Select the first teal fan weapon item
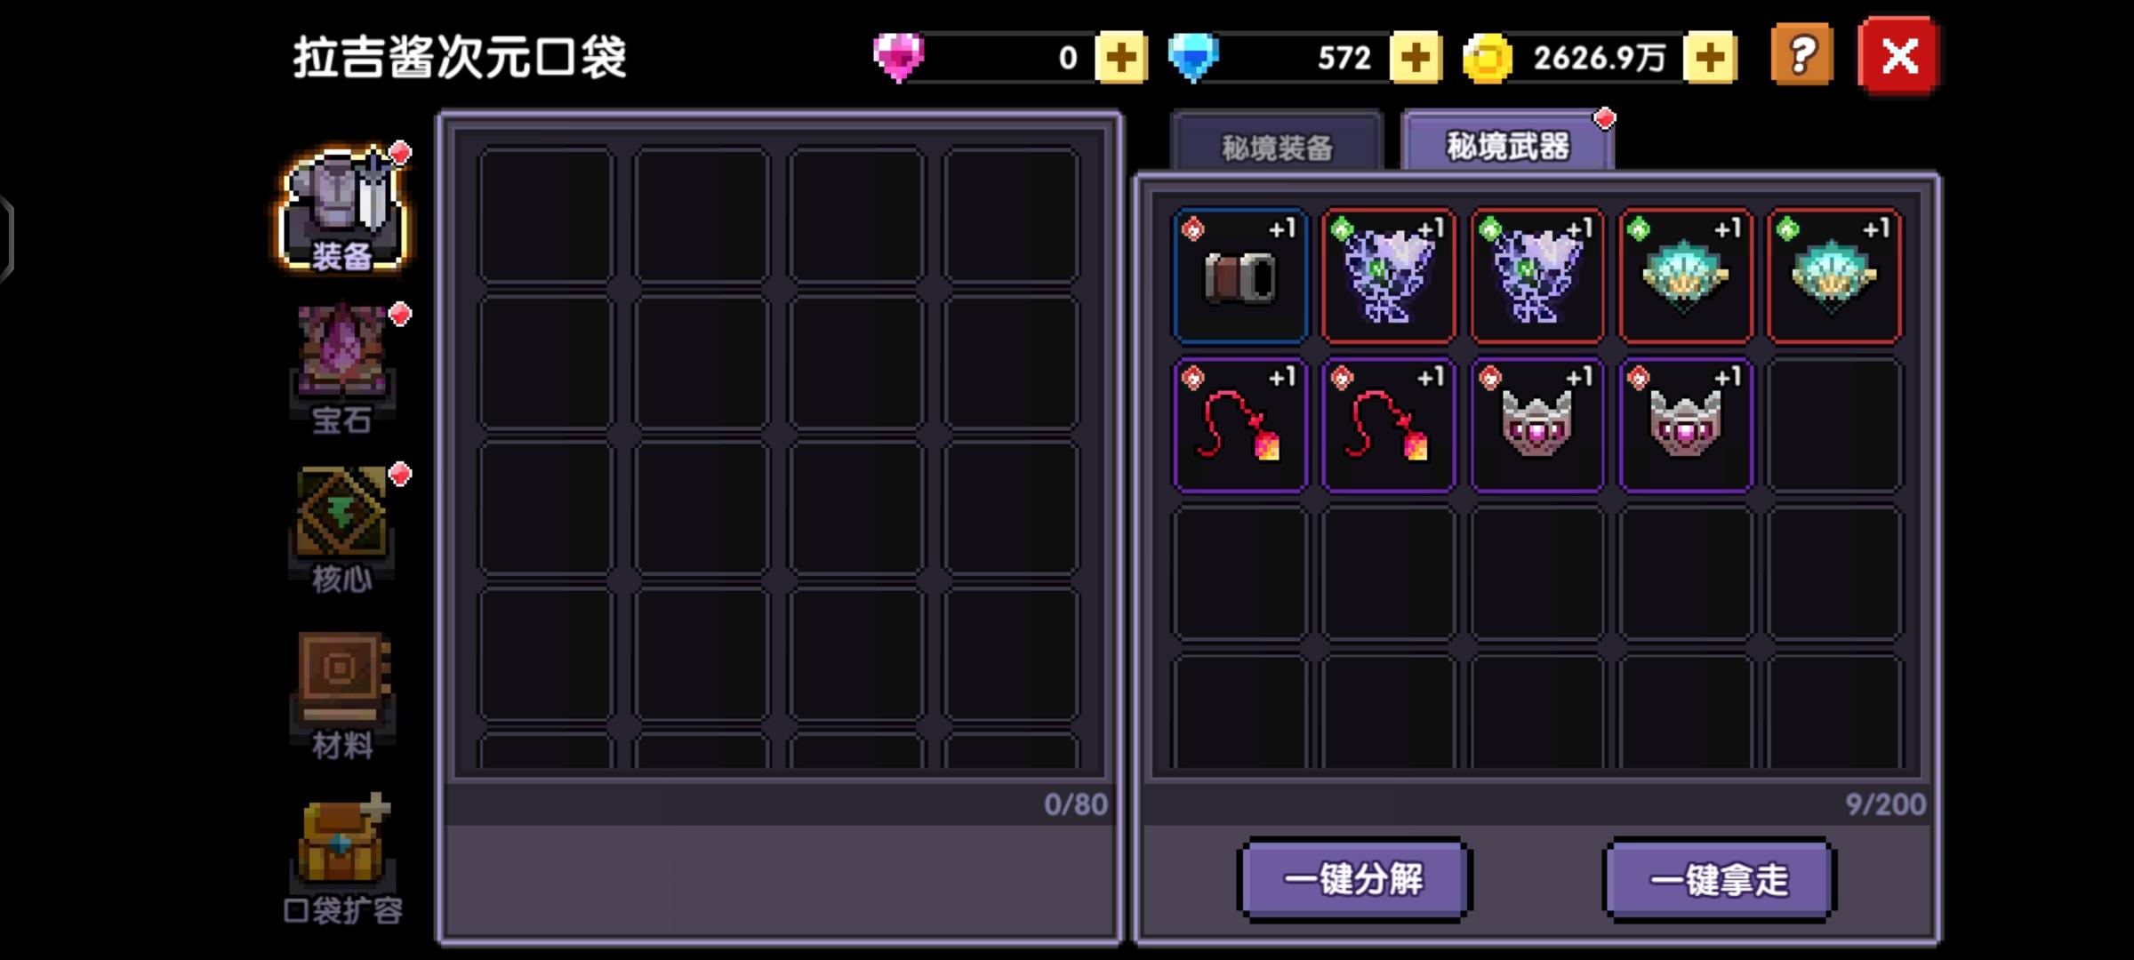This screenshot has width=2134, height=960. (1686, 276)
